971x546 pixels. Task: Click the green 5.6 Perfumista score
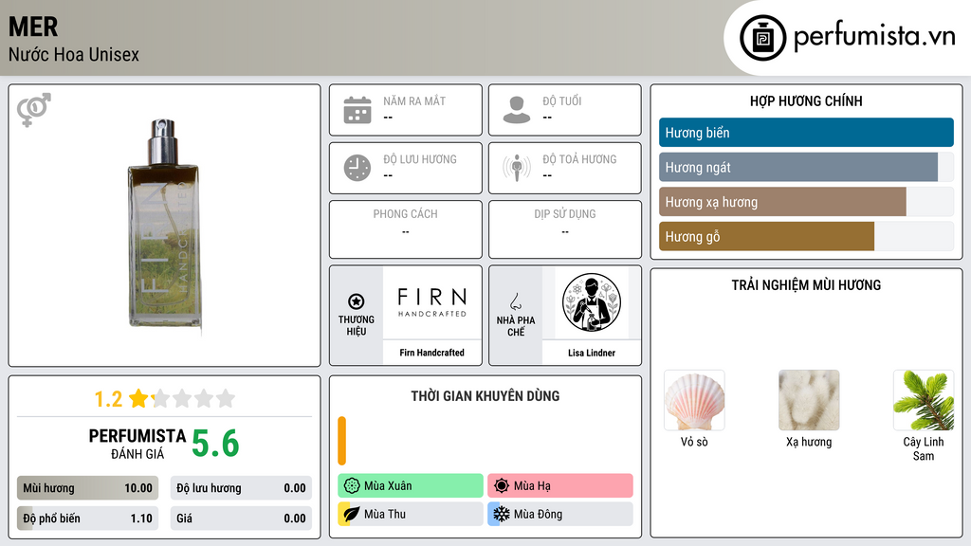pyautogui.click(x=215, y=444)
